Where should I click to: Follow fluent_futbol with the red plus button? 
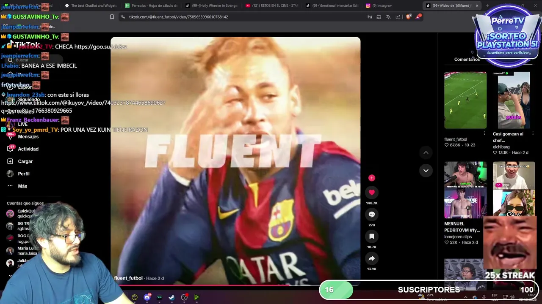point(371,178)
